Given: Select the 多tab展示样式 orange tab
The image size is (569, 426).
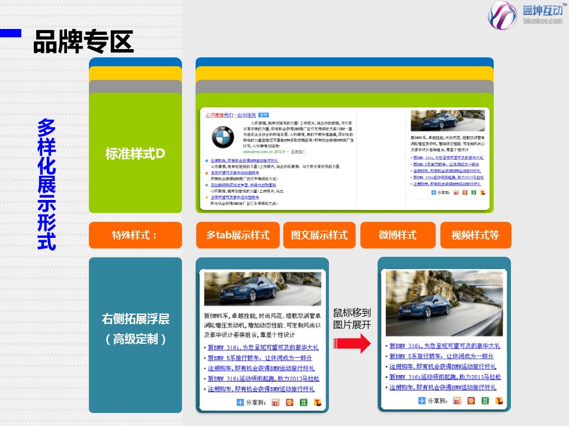Looking at the screenshot, I should point(238,235).
